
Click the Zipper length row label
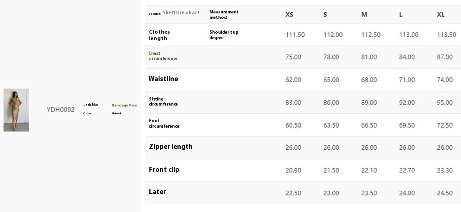pyautogui.click(x=171, y=147)
